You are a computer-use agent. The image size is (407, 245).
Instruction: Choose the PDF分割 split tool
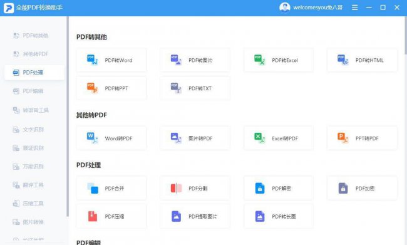click(195, 188)
